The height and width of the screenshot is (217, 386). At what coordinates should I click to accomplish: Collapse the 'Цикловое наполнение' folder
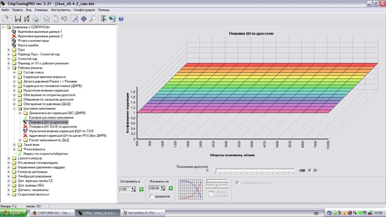[15, 108]
